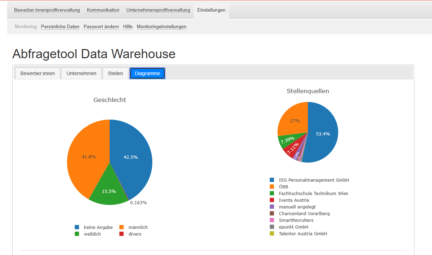Screen dimensions: 432x255
Task: Switch to the Bewerber:innen tab
Action: coord(38,73)
